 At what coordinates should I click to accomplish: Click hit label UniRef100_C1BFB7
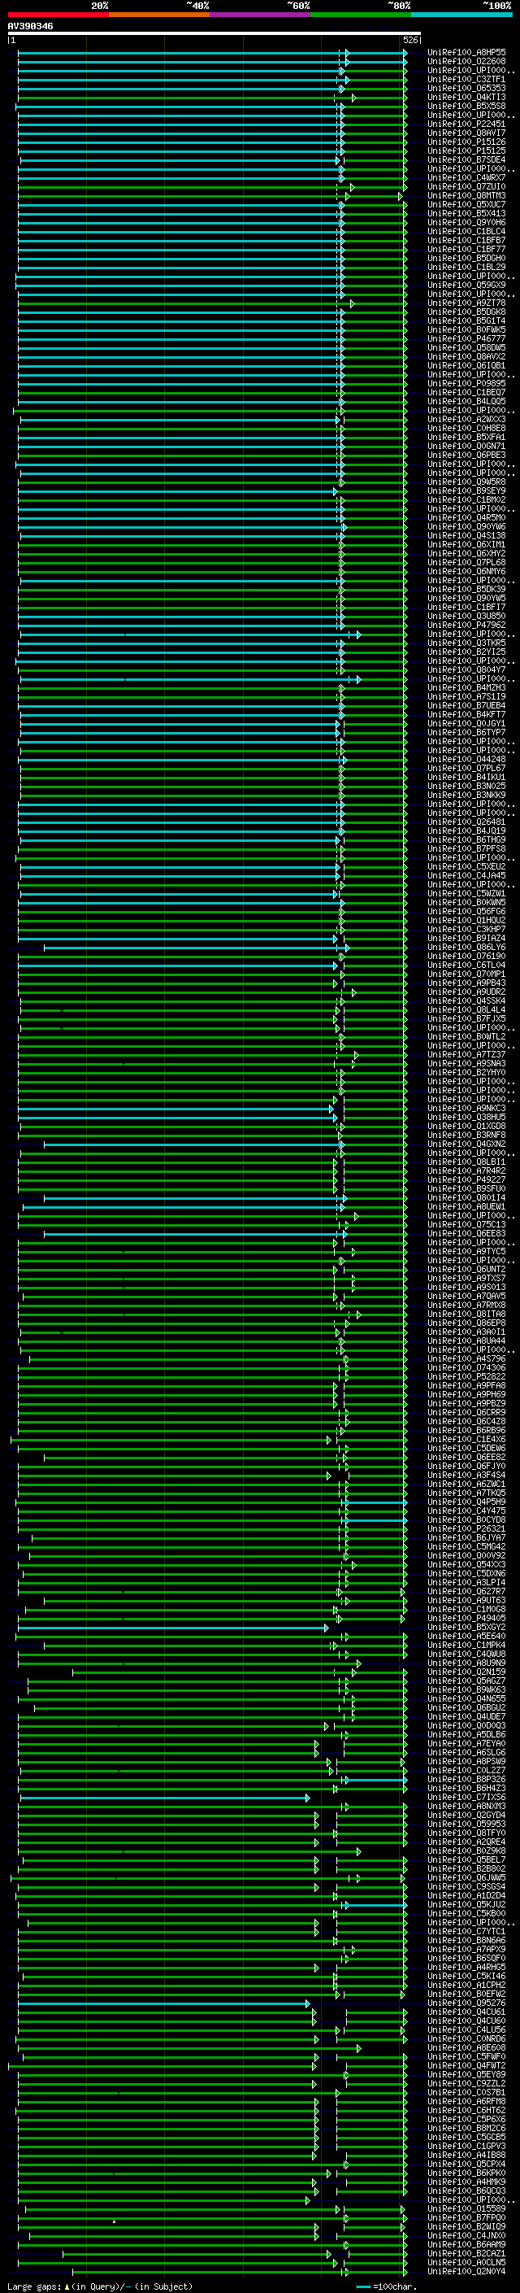pyautogui.click(x=466, y=240)
